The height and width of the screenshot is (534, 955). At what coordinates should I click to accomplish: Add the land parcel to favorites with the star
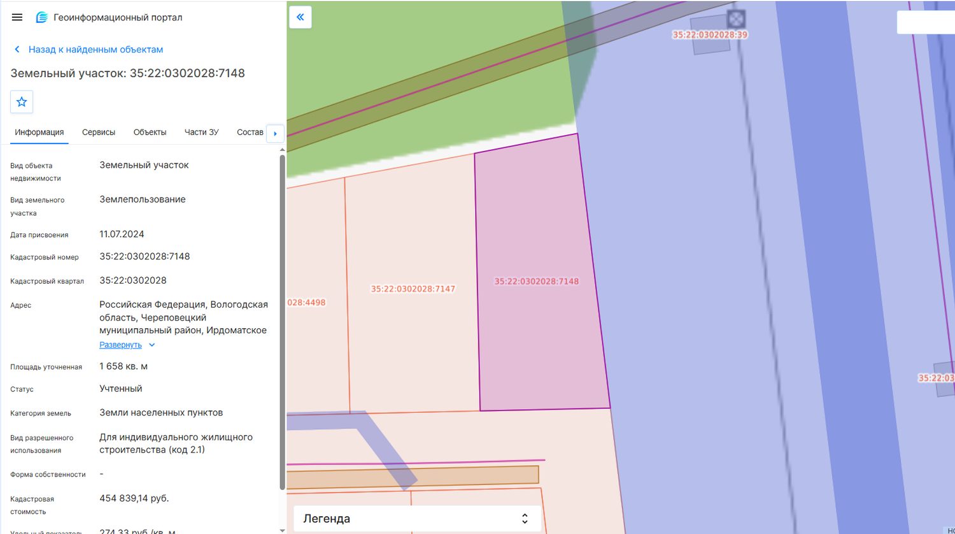point(22,102)
